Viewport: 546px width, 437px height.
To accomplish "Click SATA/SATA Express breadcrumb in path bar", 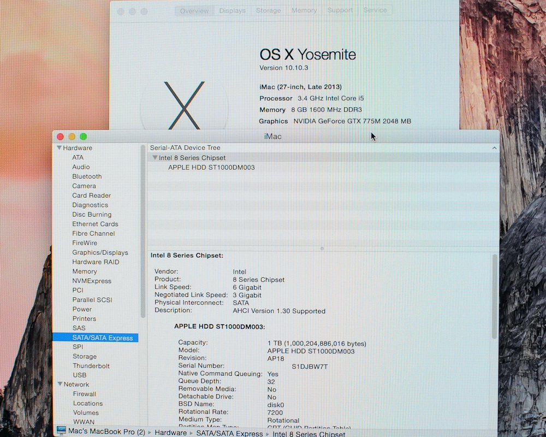I will click(229, 433).
